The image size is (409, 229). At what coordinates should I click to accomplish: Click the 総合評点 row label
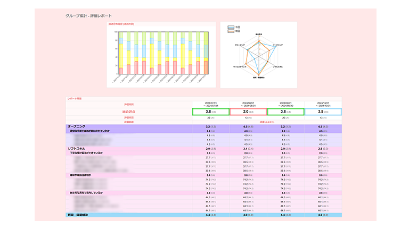[x=129, y=112]
